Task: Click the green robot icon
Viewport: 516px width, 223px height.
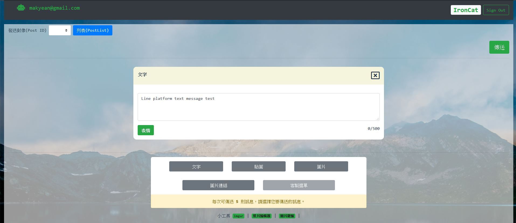Action: pos(21,8)
